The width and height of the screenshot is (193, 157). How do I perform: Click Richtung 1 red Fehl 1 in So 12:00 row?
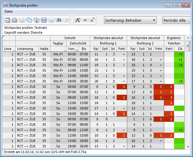[122, 135]
